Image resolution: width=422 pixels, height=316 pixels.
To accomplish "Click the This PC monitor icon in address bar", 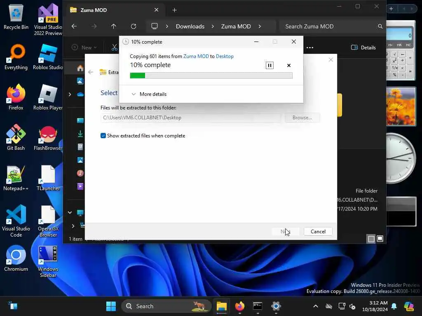I will [x=155, y=26].
